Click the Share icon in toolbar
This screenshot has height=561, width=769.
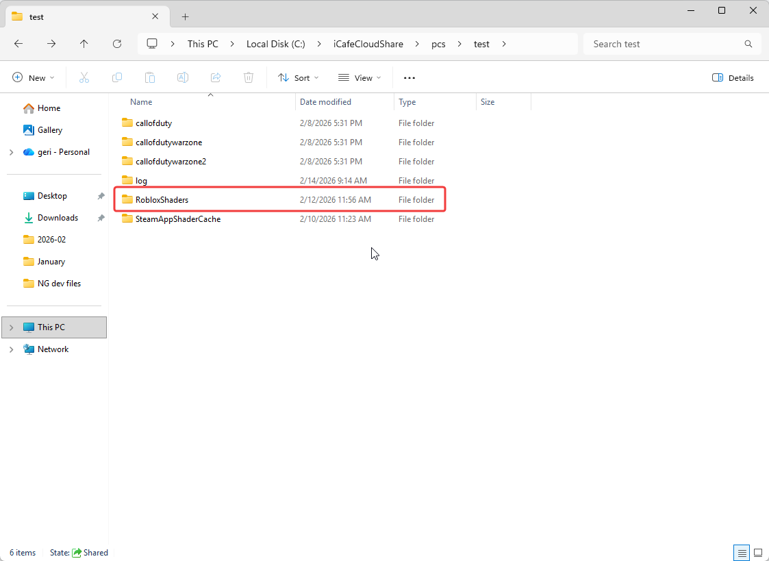tap(216, 78)
